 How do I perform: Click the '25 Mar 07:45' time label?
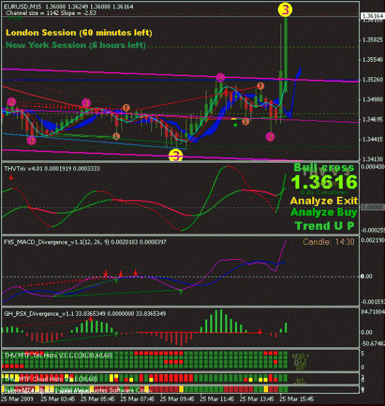point(138,399)
